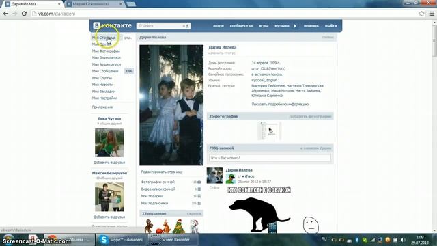Click the first gift image

pyautogui.click(x=149, y=226)
